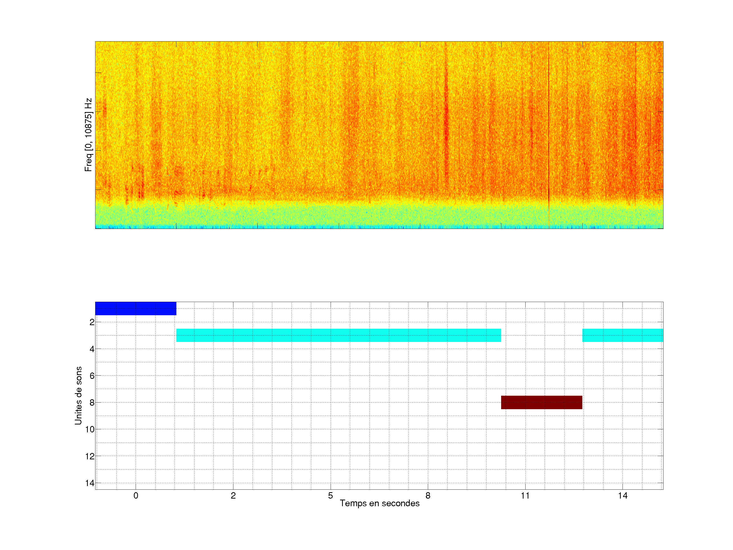The height and width of the screenshot is (550, 733).
Task: Click the 'Temps en secondes' axis label
Action: click(x=379, y=503)
